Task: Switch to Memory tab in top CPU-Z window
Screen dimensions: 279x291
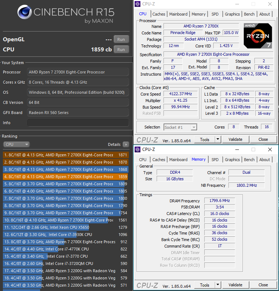Action: pyautogui.click(x=199, y=14)
